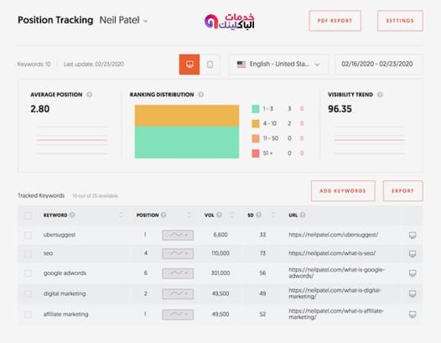Image resolution: width=441 pixels, height=343 pixels.
Task: Open the Settings button
Action: click(x=400, y=21)
